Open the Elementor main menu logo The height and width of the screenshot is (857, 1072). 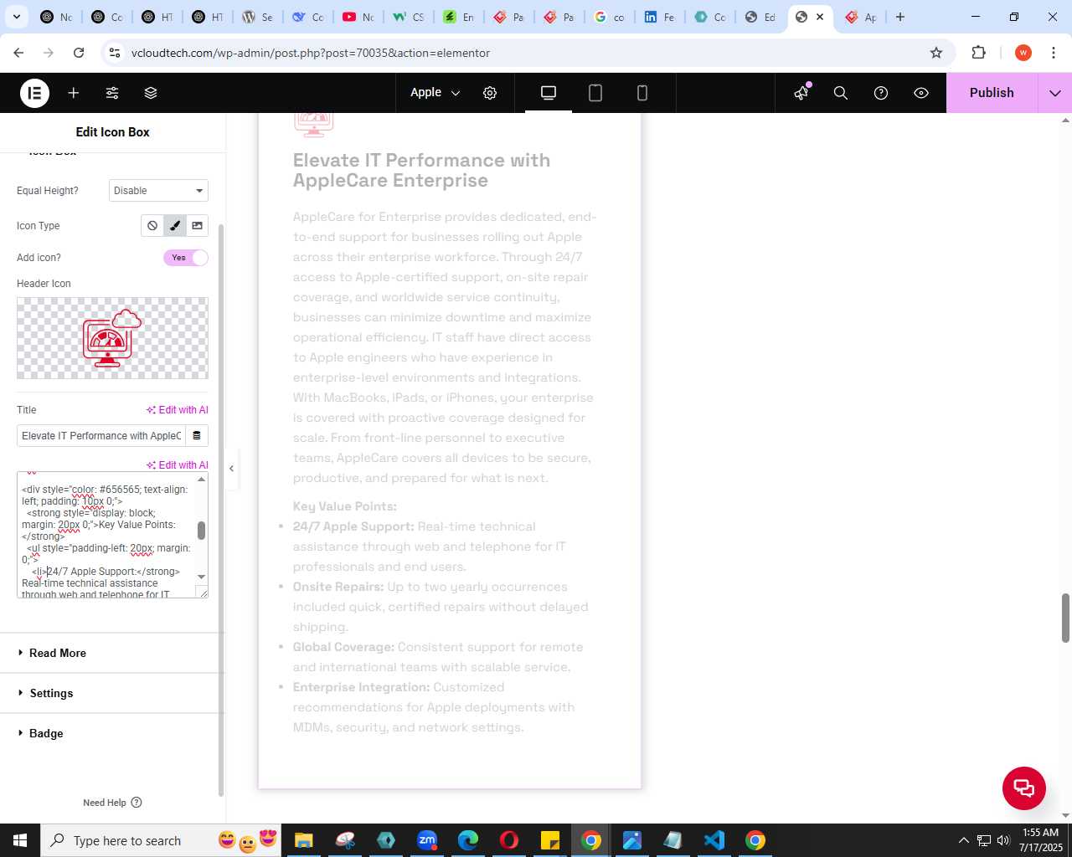[x=34, y=93]
